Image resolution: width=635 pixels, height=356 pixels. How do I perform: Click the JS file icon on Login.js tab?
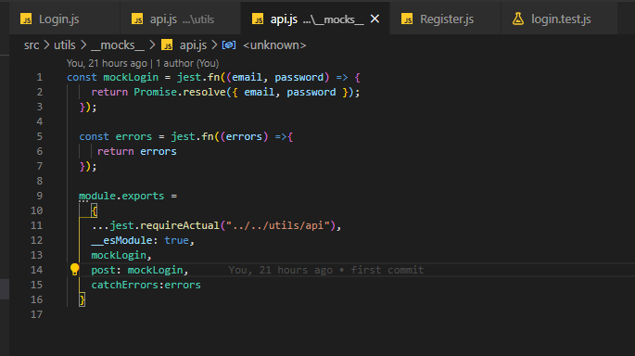(x=26, y=19)
